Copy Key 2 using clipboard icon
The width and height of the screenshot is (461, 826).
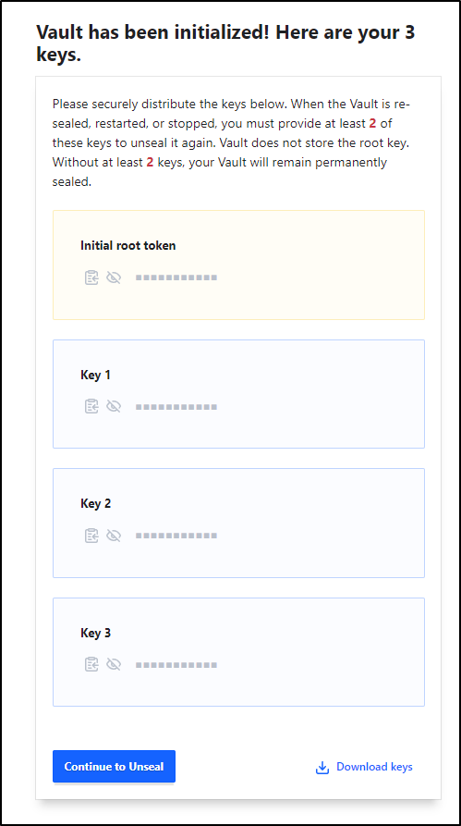tap(91, 536)
